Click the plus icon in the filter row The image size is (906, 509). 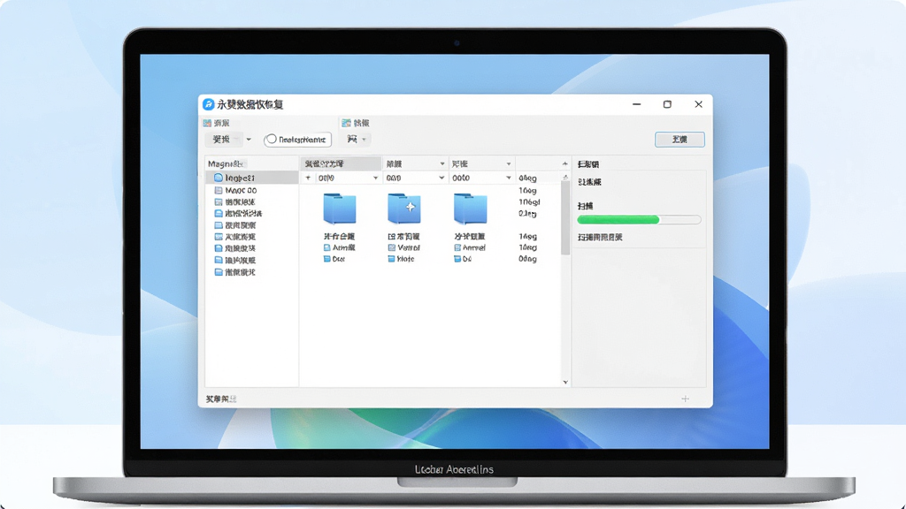pyautogui.click(x=308, y=178)
